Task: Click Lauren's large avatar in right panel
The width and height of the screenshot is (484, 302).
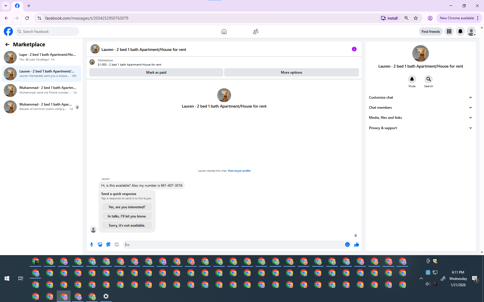Action: (x=421, y=53)
